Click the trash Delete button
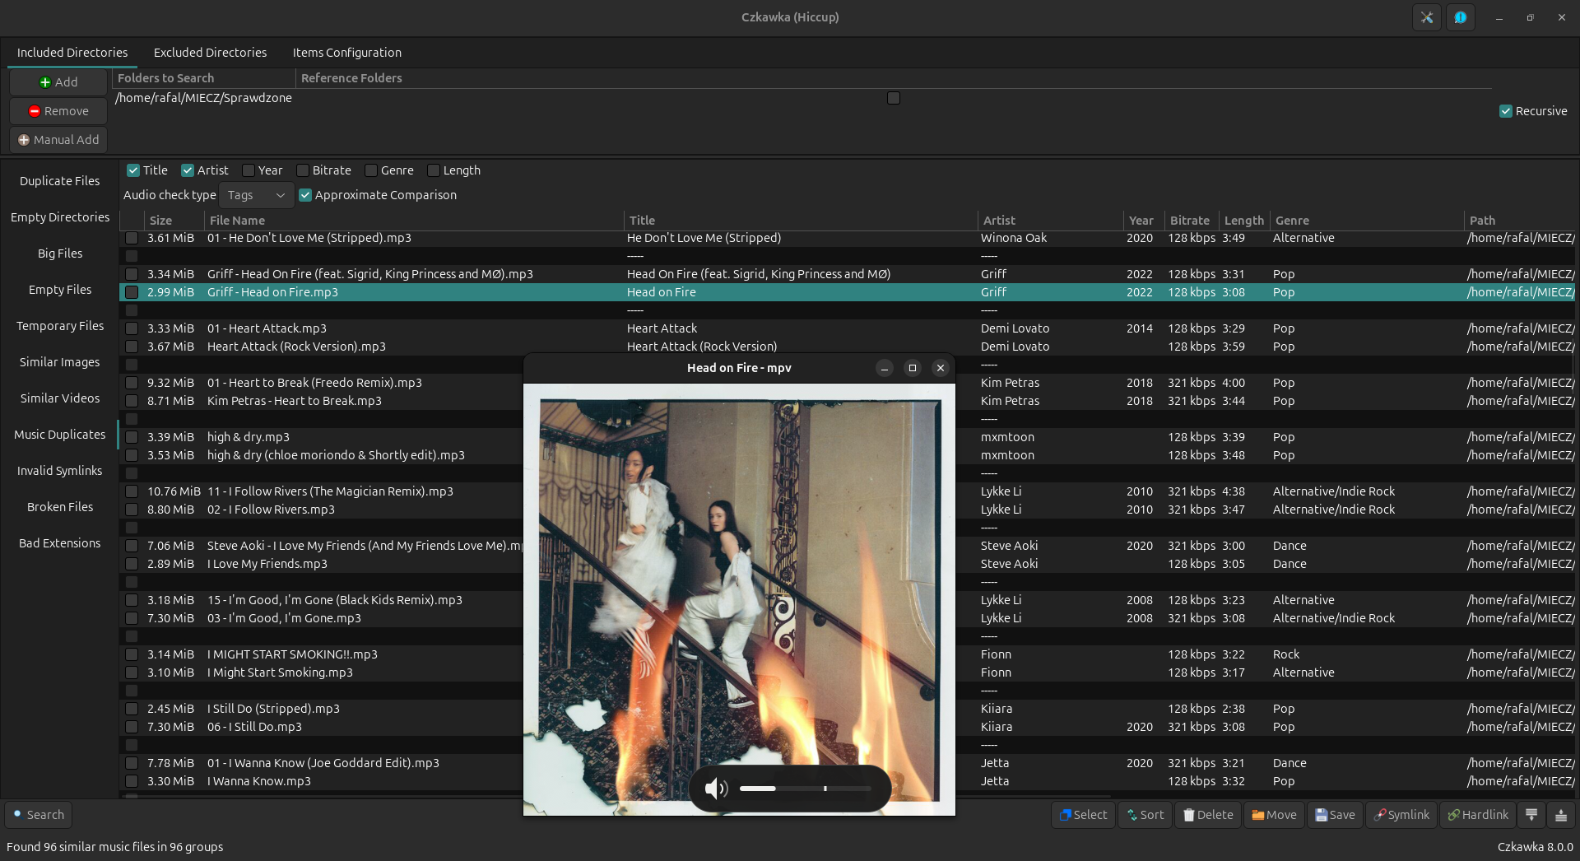1580x861 pixels. tap(1207, 815)
